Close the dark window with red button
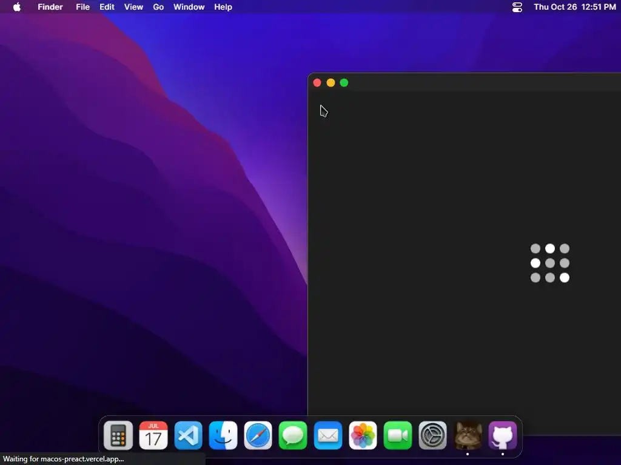The width and height of the screenshot is (621, 465). pos(317,82)
